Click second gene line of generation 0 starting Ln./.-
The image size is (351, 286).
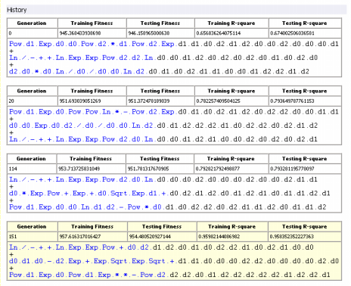(x=163, y=58)
